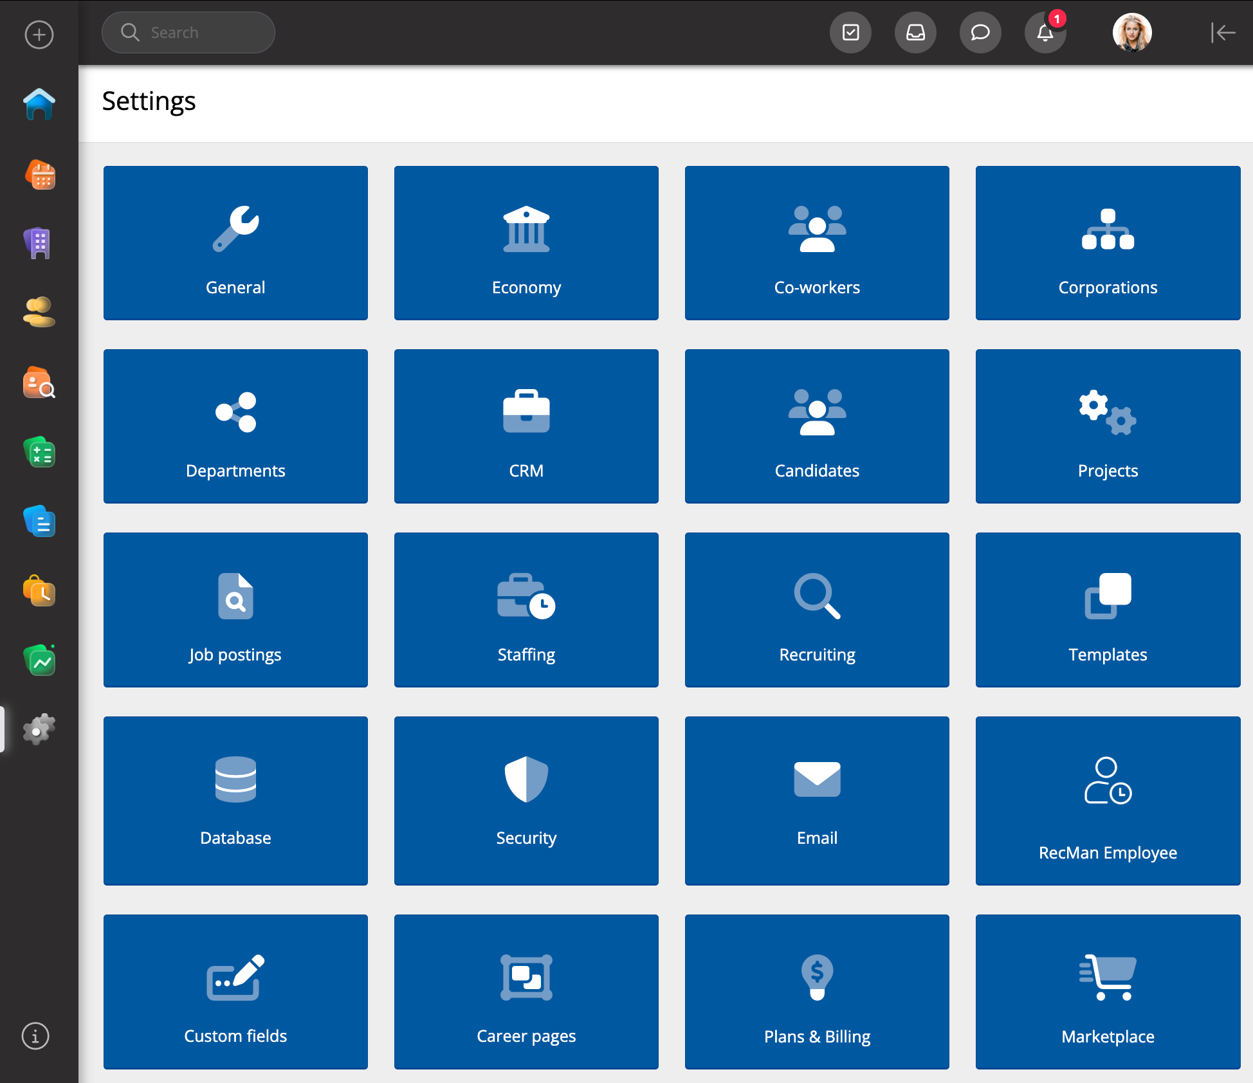Screen dimensions: 1253x1083
Task: Open the General settings tile
Action: 235,243
